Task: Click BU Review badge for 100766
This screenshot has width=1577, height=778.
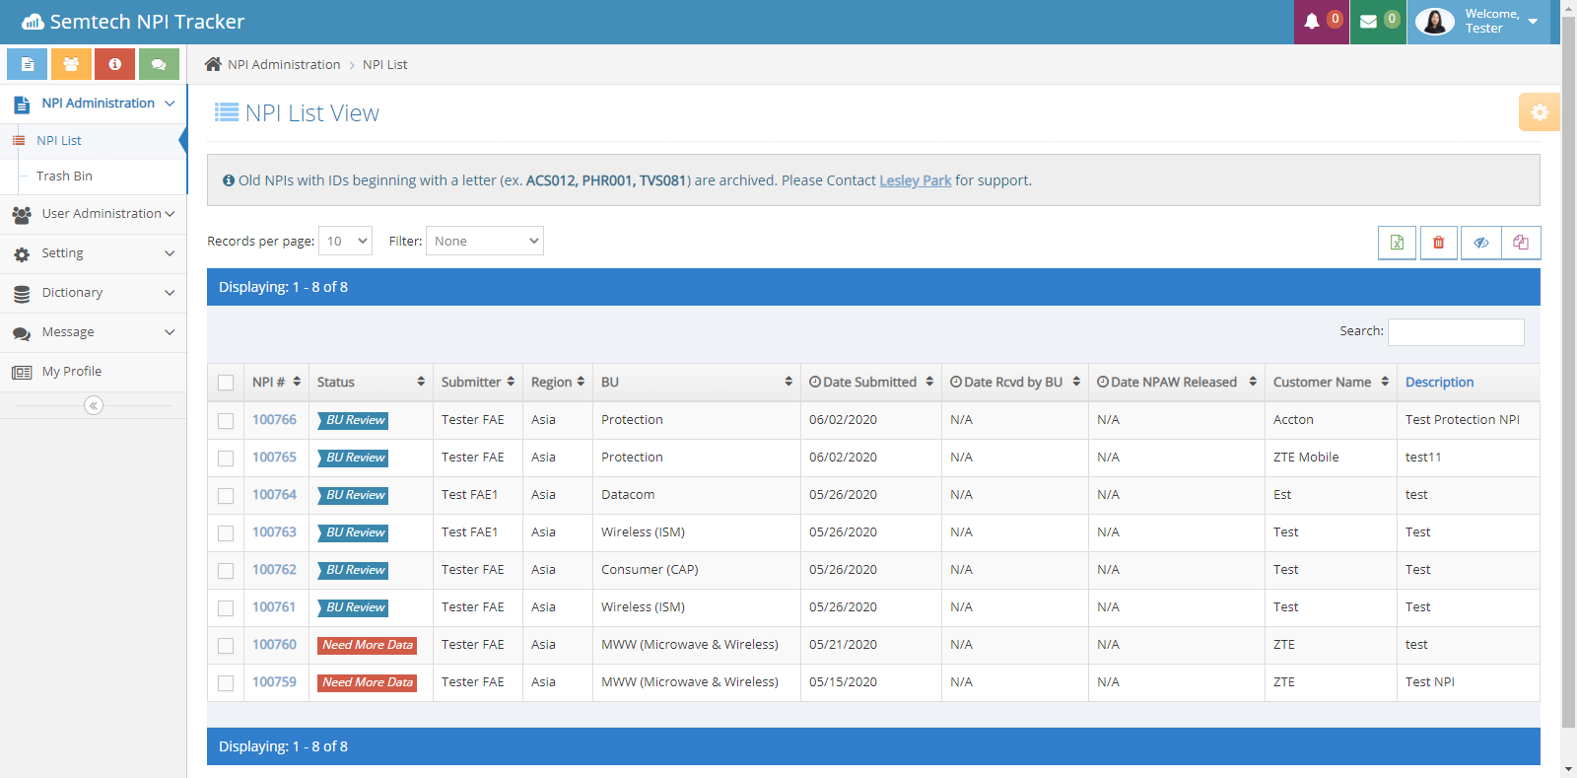Action: 353,420
